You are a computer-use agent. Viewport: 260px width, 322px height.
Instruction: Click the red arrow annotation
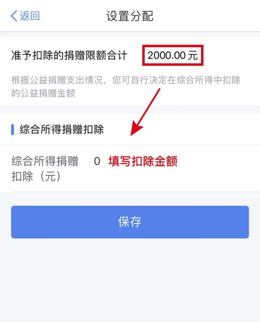tap(145, 112)
